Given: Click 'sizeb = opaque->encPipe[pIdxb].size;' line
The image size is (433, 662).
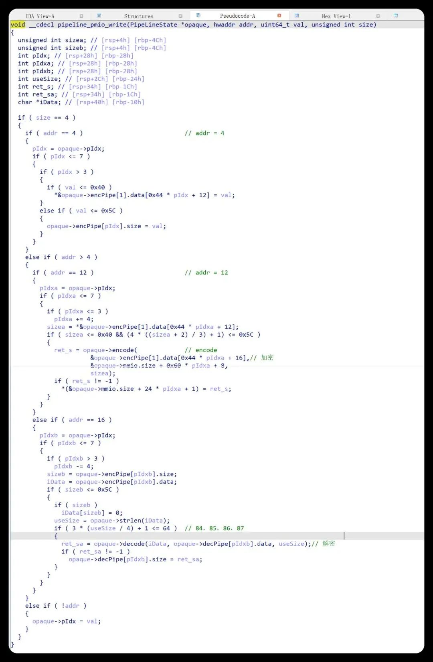Looking at the screenshot, I should (x=112, y=474).
